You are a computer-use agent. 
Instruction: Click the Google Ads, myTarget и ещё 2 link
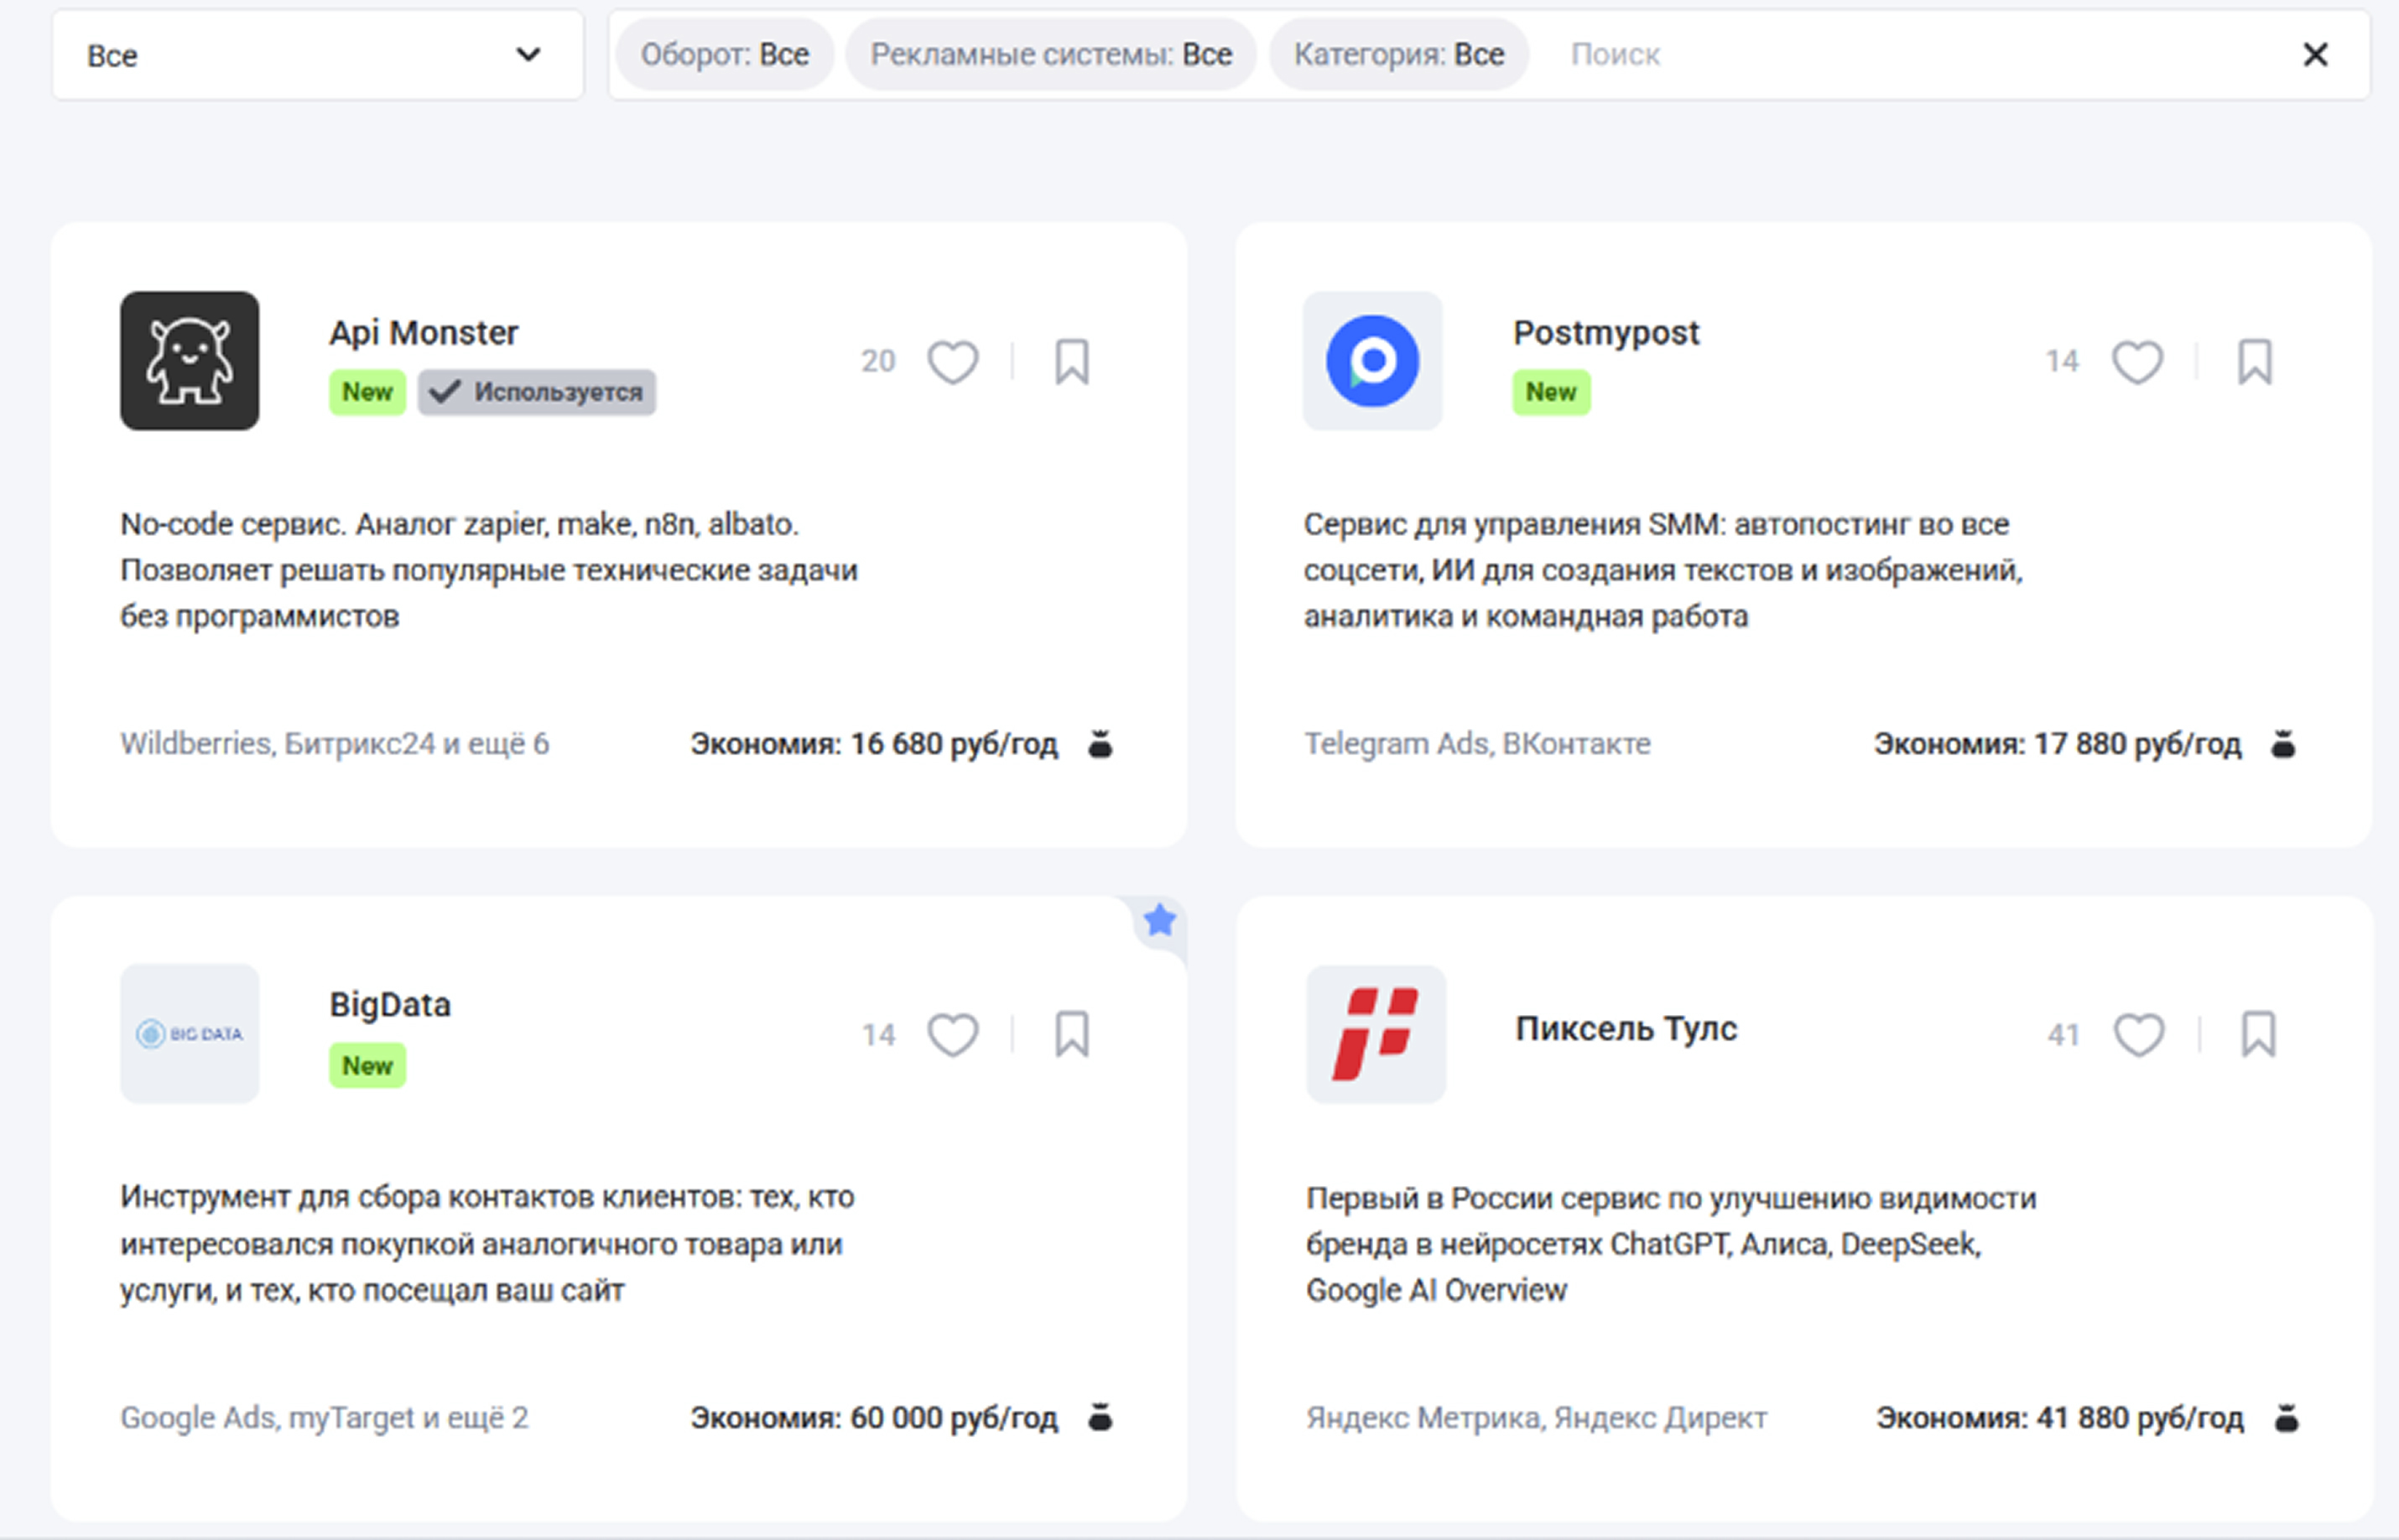324,1416
